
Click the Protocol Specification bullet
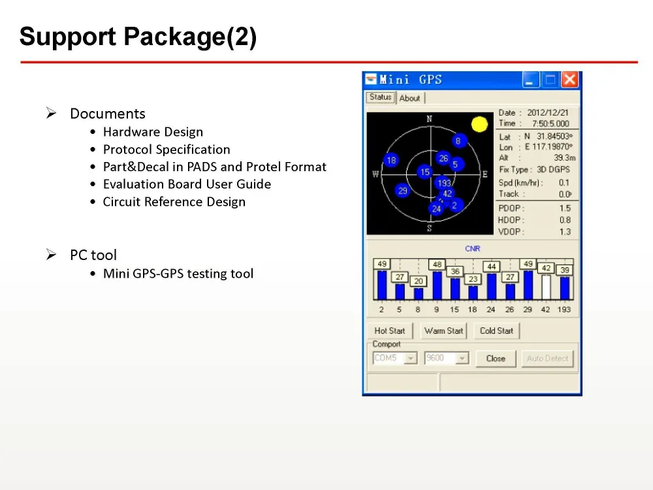click(x=167, y=150)
